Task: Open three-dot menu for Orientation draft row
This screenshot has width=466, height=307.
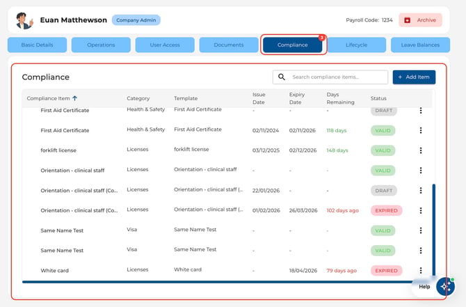Action: point(421,190)
